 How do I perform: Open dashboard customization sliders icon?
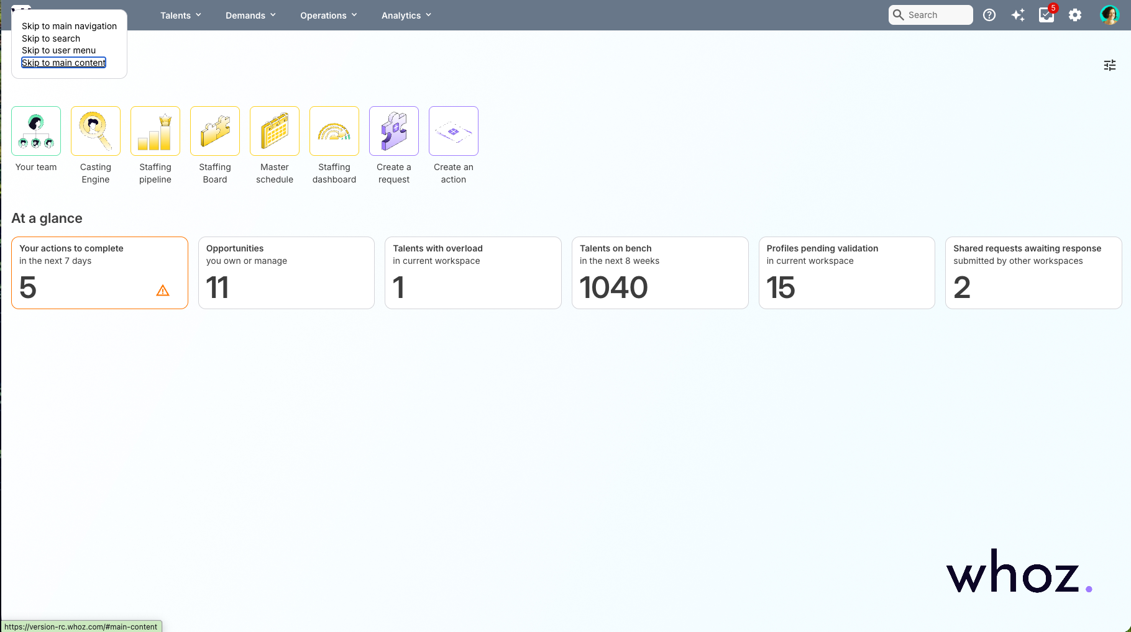coord(1110,65)
